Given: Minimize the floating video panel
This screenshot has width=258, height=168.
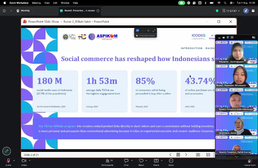Looking at the screenshot, I should (x=219, y=38).
